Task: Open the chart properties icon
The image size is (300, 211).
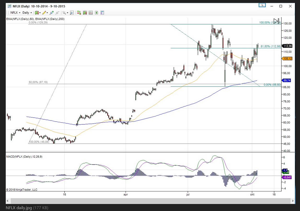Action: 102,13
